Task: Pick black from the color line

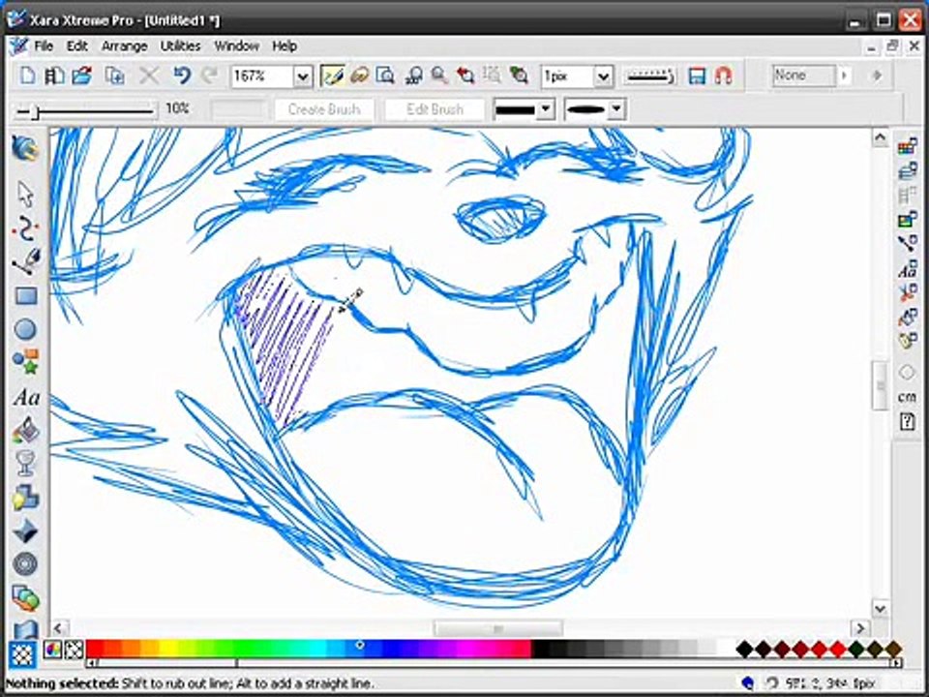Action: [x=542, y=649]
